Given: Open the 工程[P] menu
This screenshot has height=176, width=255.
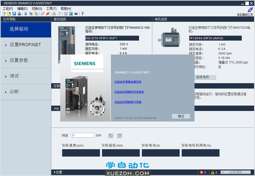Looking at the screenshot, I should (8, 9).
